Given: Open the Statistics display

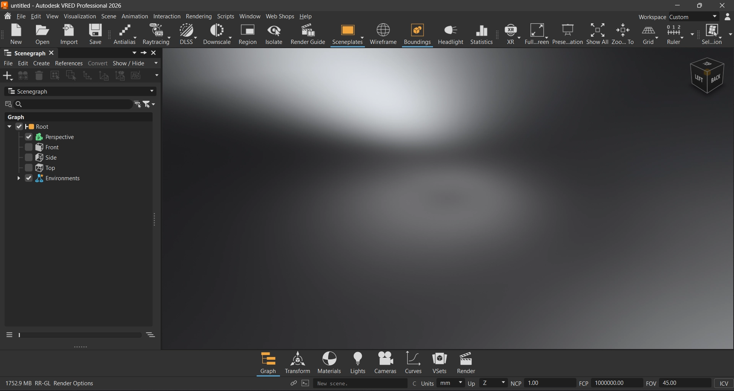Looking at the screenshot, I should 481,34.
